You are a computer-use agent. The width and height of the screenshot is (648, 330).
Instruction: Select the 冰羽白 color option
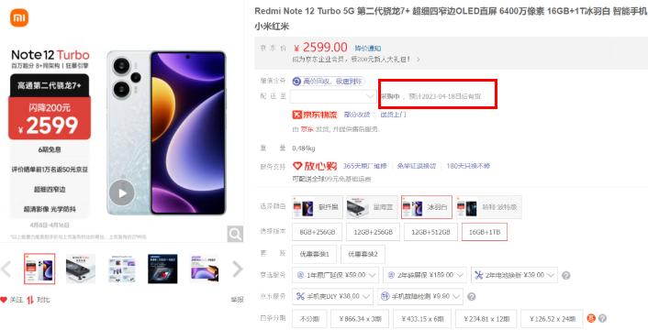point(427,207)
